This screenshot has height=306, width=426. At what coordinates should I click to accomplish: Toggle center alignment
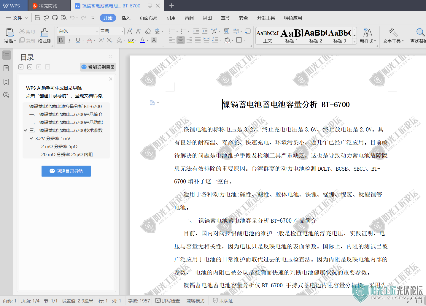pos(181,40)
